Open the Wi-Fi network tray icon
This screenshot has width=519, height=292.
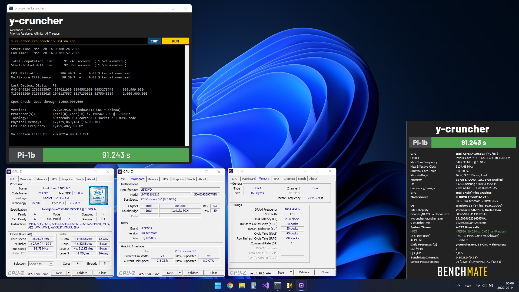click(x=478, y=286)
